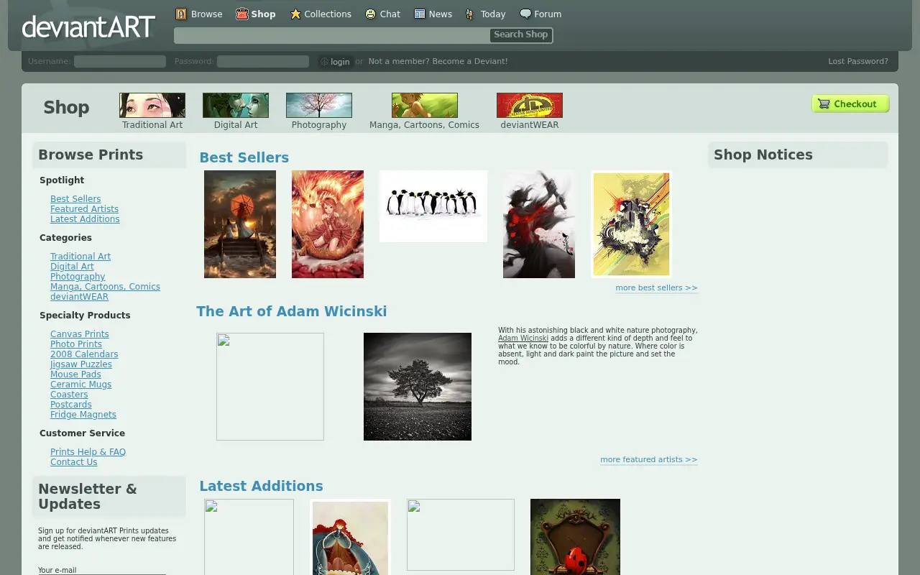This screenshot has height=575, width=920.
Task: Select the Photography category thumbnail
Action: click(x=319, y=105)
